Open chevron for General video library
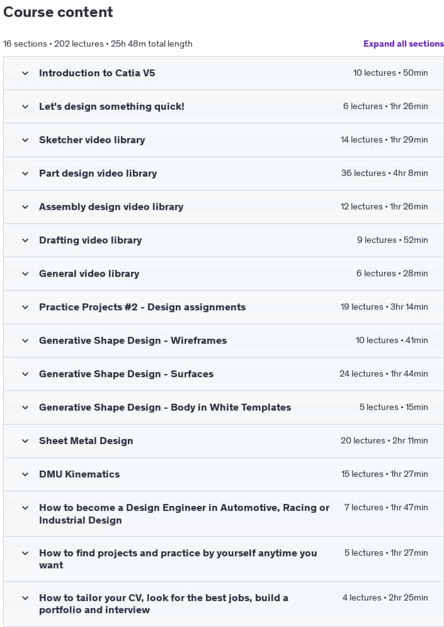 click(25, 274)
